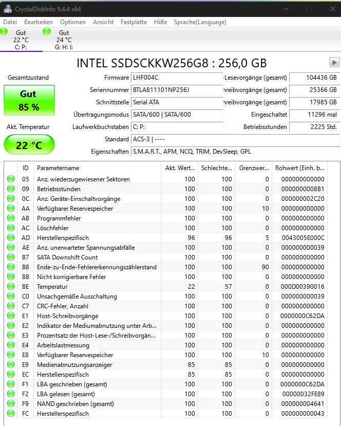Open the Sprache(Language) menu
This screenshot has height=426, width=341.
click(200, 22)
